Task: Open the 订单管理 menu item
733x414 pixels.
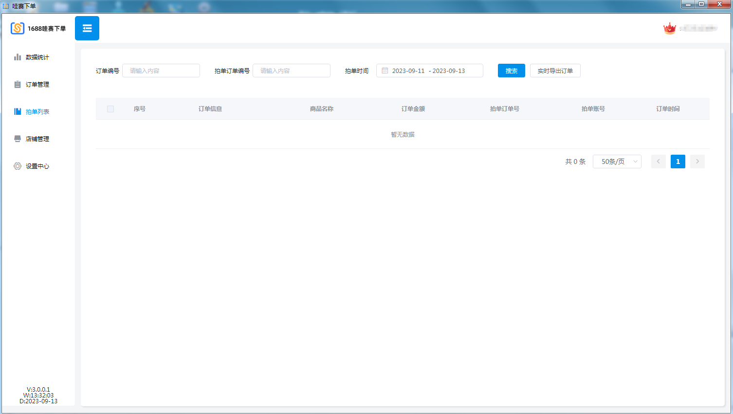Action: [37, 84]
